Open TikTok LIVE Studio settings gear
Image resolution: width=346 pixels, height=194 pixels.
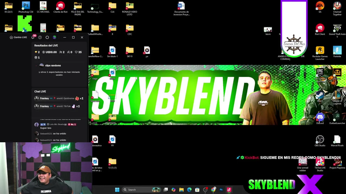pos(47,37)
